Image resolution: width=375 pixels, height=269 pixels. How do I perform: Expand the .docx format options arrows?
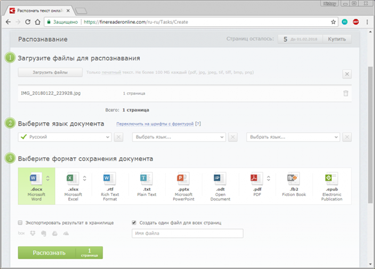[48, 179]
